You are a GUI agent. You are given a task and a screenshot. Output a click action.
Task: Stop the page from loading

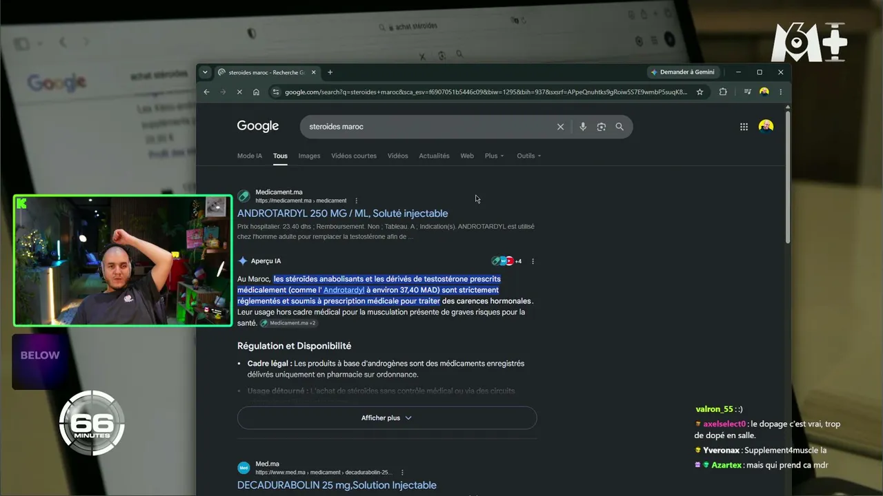click(x=239, y=92)
